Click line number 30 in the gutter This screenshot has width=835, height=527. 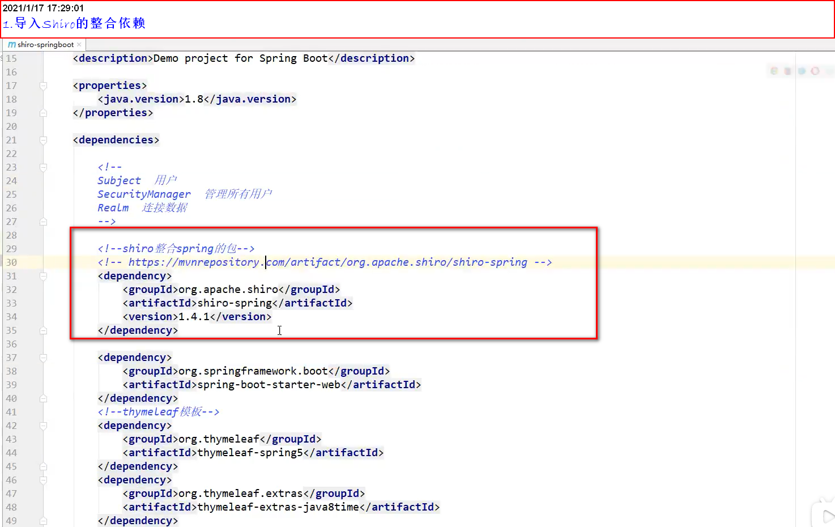[x=11, y=262]
